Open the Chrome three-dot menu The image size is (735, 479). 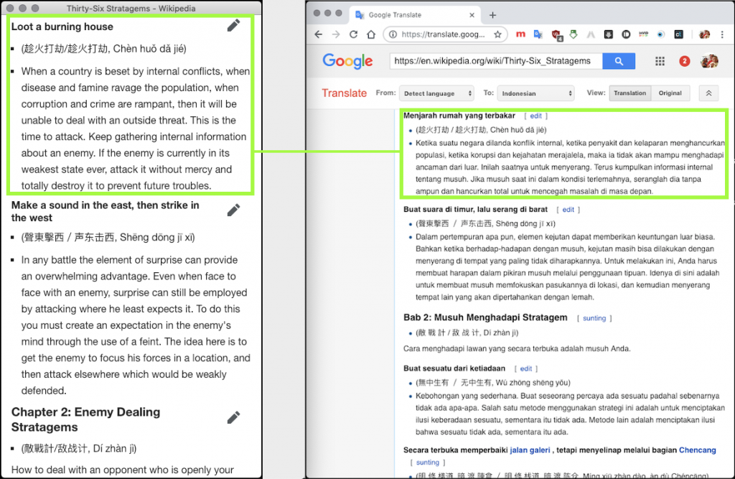[x=724, y=34]
